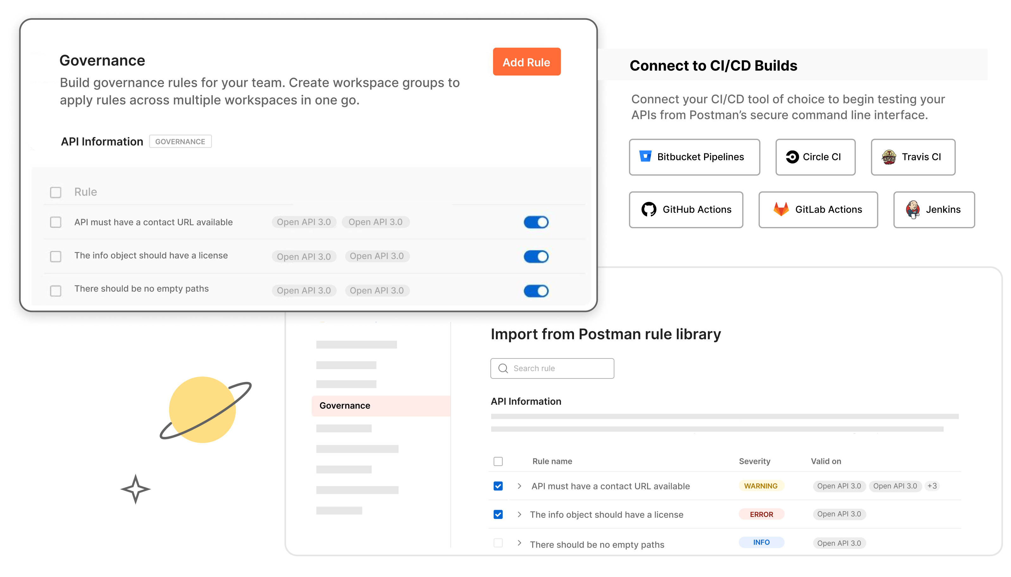1011x577 pixels.
Task: Select the GitLab CI/CD integration icon
Action: (x=778, y=209)
